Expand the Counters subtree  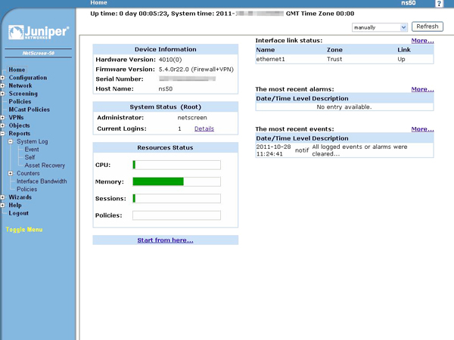click(x=11, y=174)
